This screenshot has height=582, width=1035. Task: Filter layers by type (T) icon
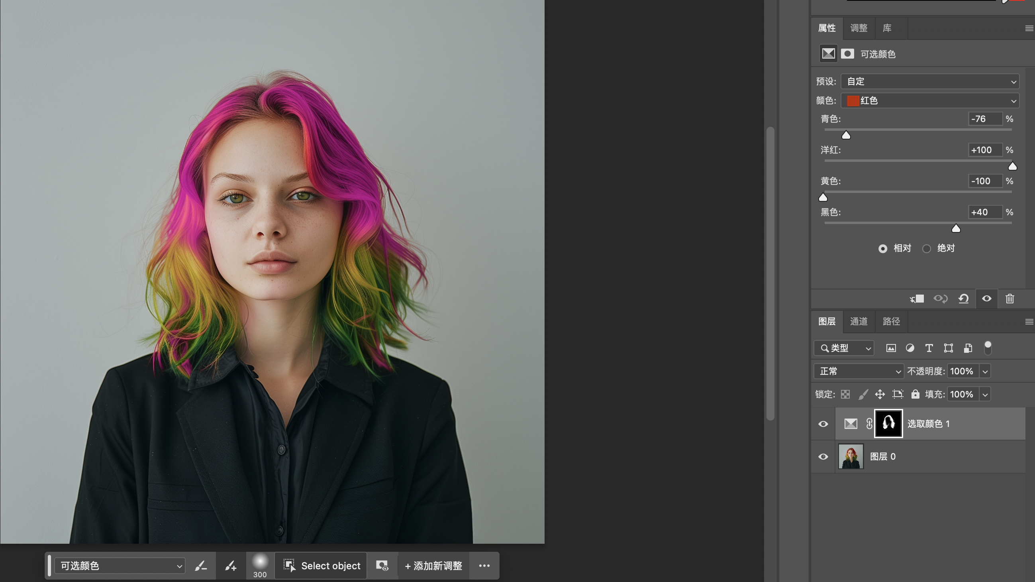tap(929, 348)
